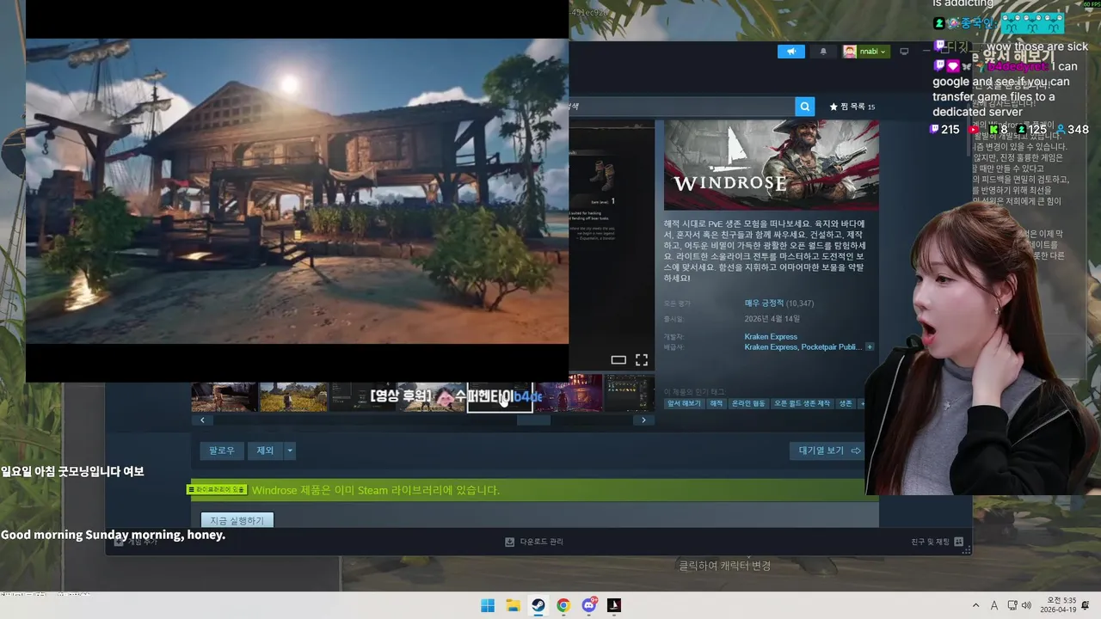
Task: Show hidden system tray icons
Action: click(x=975, y=605)
